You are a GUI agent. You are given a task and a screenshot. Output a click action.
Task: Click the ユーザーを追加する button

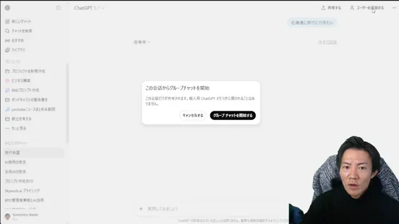point(367,8)
